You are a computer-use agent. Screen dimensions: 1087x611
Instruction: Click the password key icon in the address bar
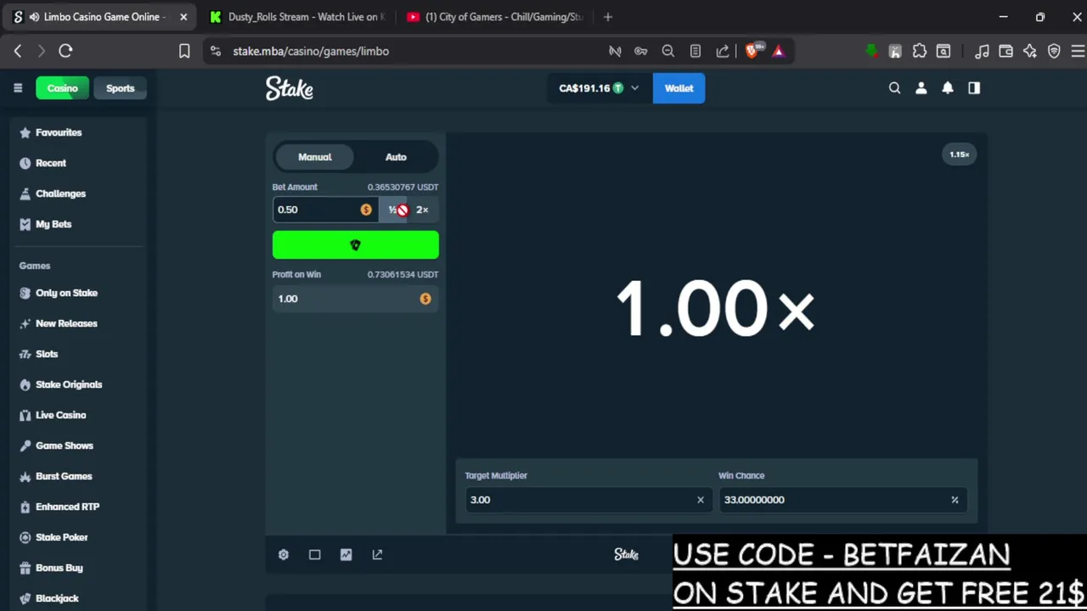(x=641, y=51)
